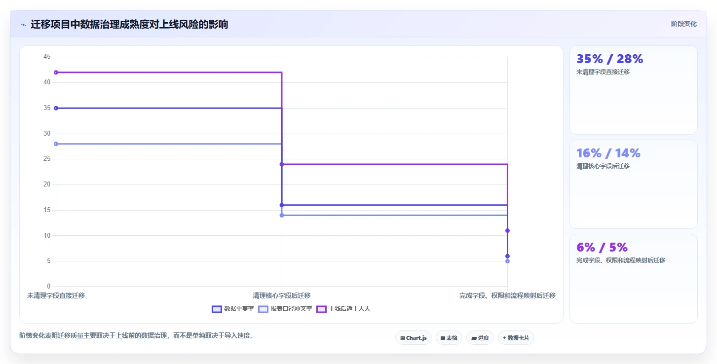Screen dimensions: 717x364
Task: Click the 返工人天 point at value 11
Action: pyautogui.click(x=507, y=230)
